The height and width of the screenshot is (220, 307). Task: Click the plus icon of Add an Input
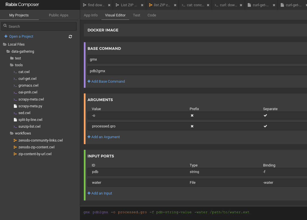[89, 193]
